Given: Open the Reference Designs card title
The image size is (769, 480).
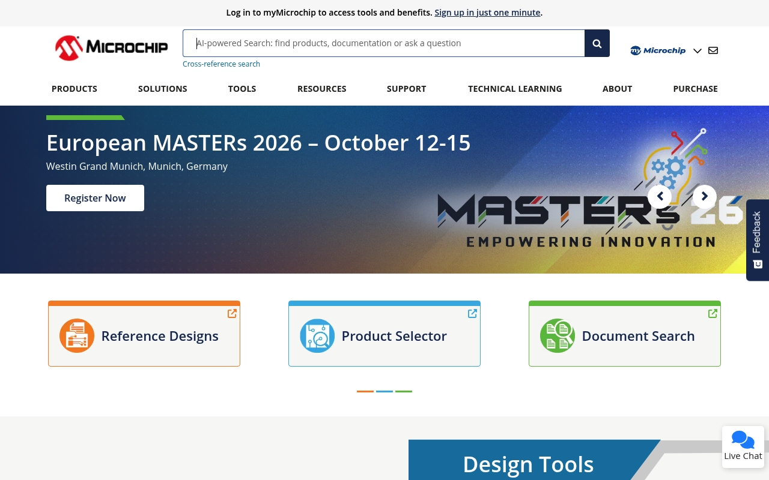Looking at the screenshot, I should [x=160, y=336].
